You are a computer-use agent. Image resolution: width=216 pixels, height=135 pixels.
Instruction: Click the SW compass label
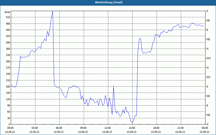click(x=208, y=77)
